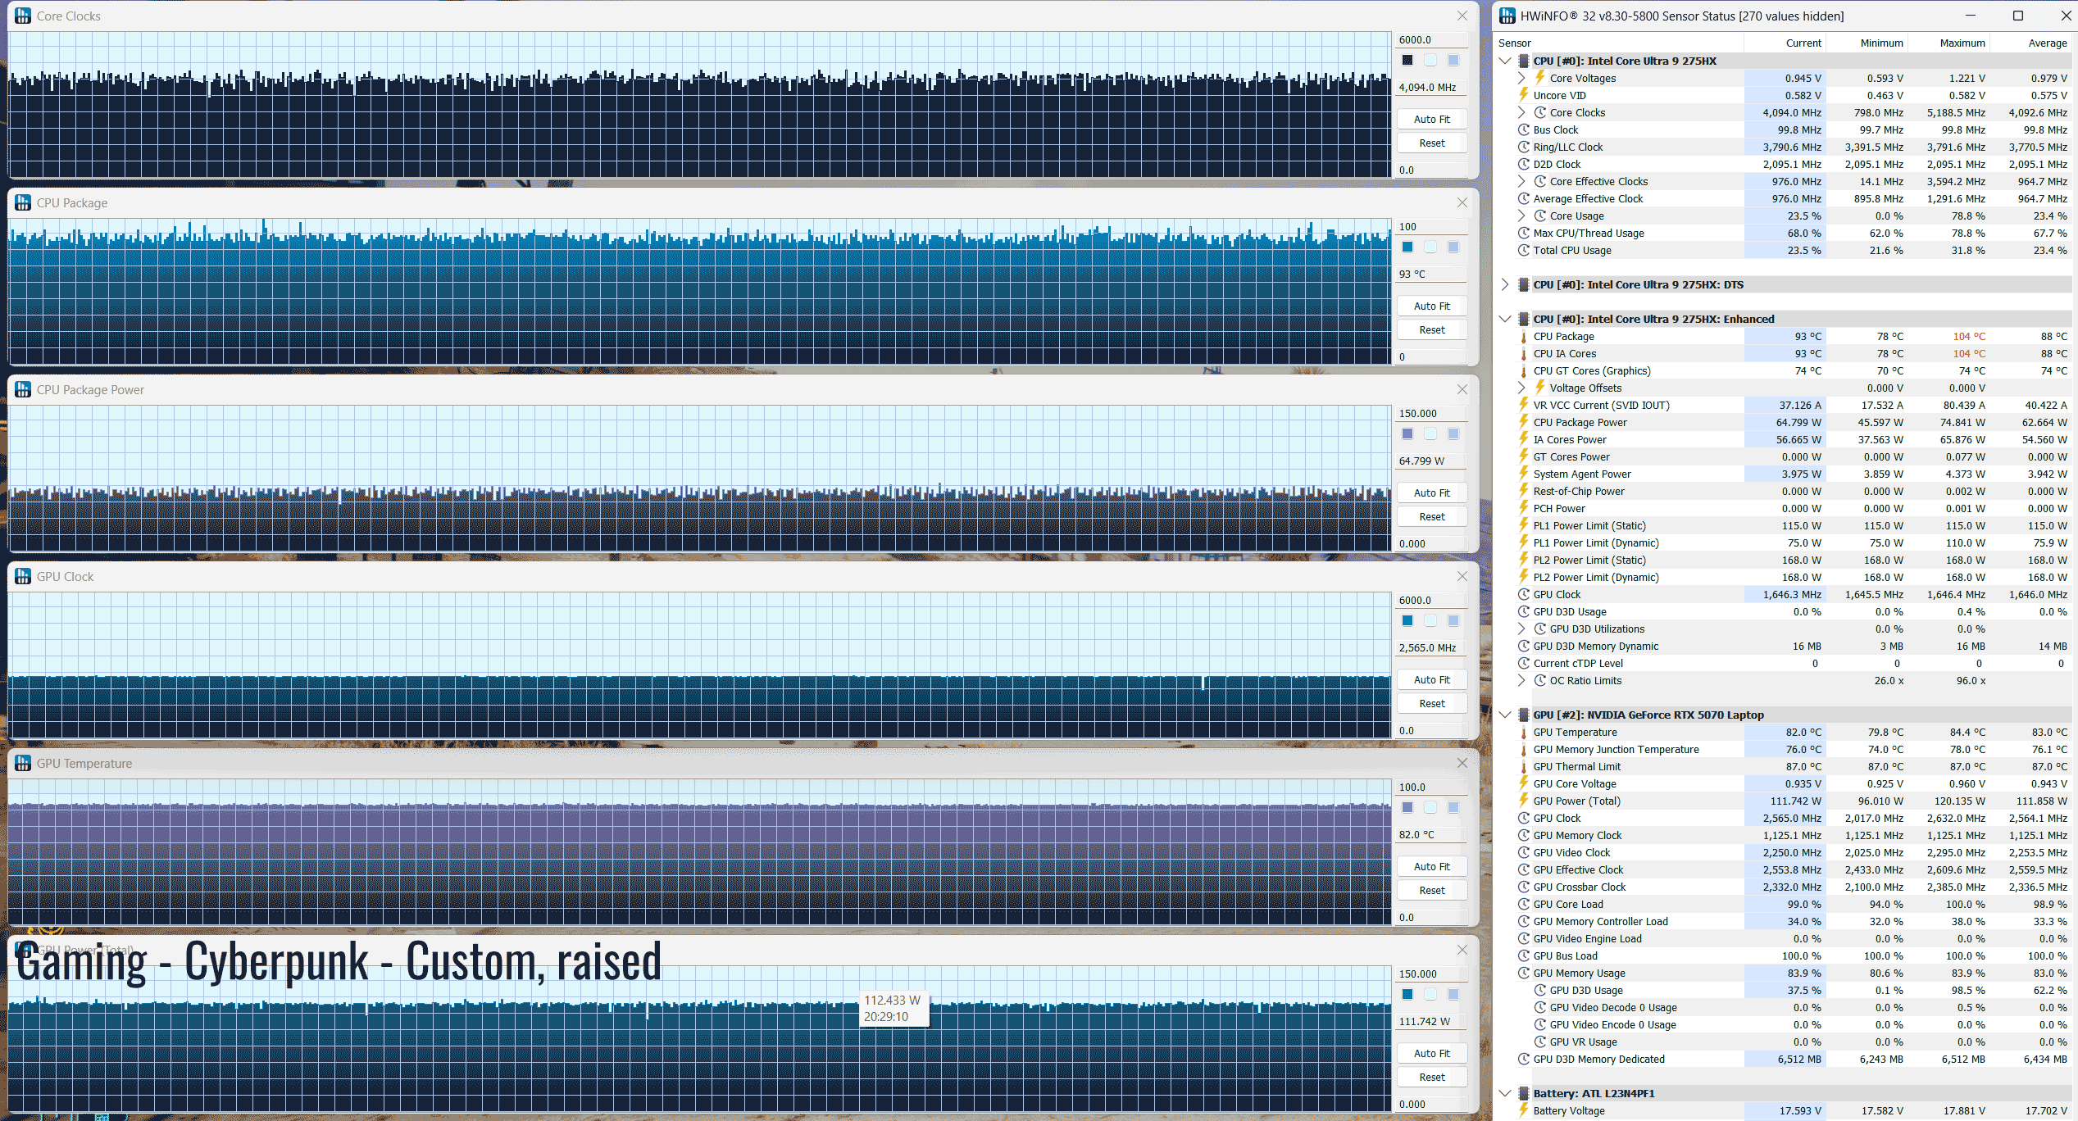
Task: Click the GPU chip icon for NVIDIA GeForce RTX 5070
Action: point(1524,715)
